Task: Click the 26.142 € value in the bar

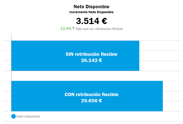Action: [91, 60]
